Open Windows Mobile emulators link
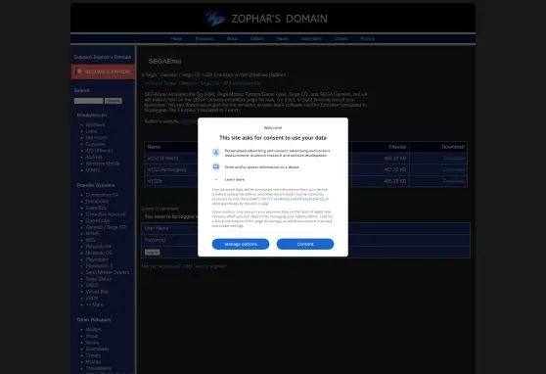This screenshot has width=546, height=374. 103,164
